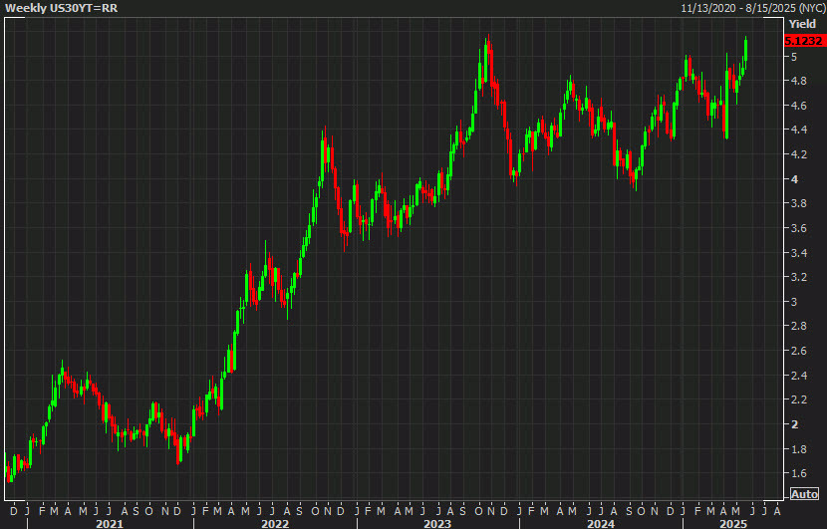The width and height of the screenshot is (827, 529).
Task: Click the 2025 year label on time axis
Action: [x=733, y=523]
